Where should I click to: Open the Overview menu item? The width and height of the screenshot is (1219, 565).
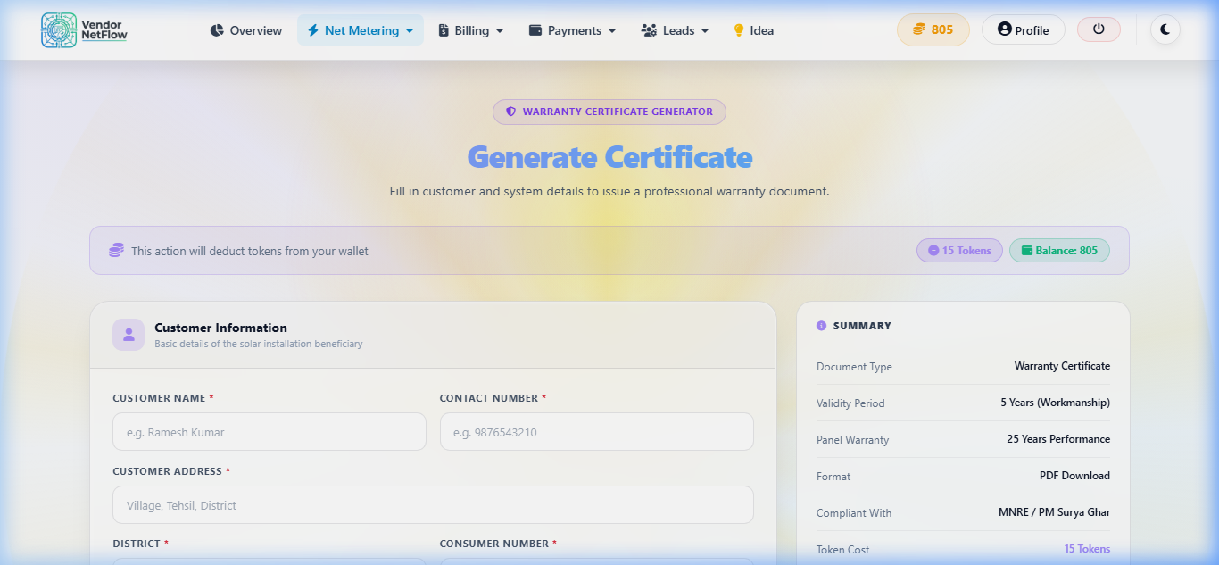coord(246,30)
